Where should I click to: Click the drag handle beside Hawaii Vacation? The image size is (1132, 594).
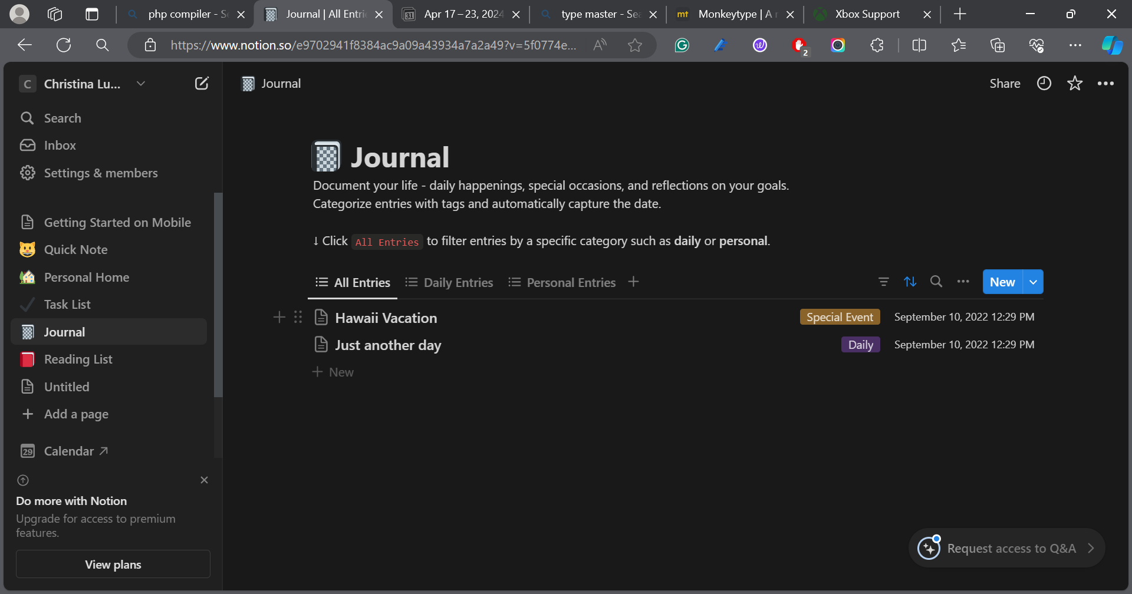298,318
